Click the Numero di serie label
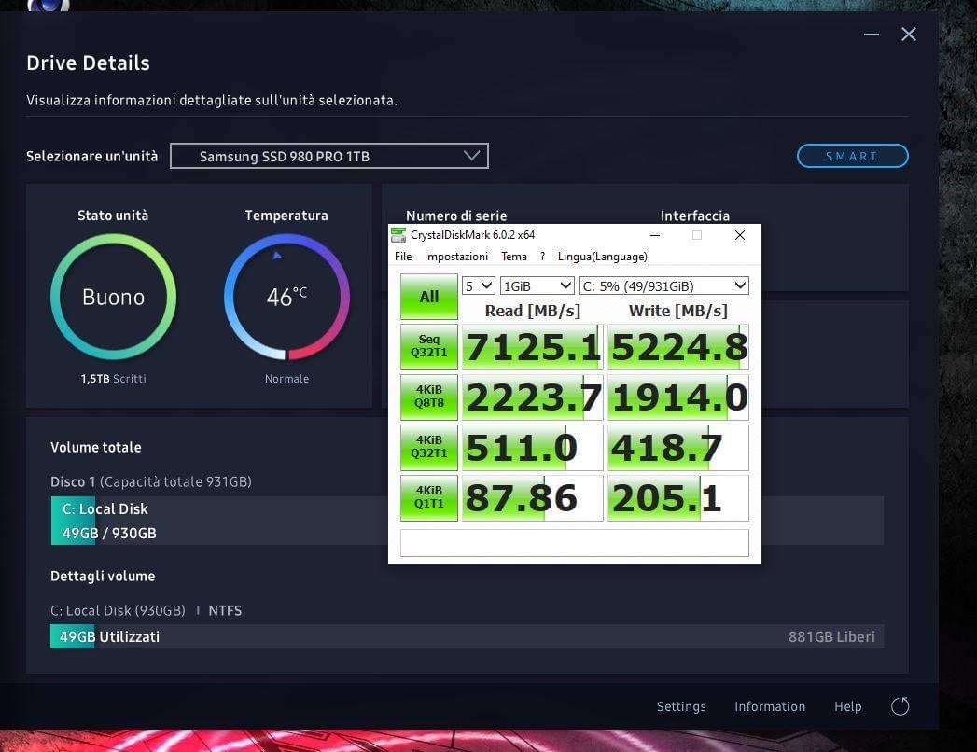 click(456, 216)
